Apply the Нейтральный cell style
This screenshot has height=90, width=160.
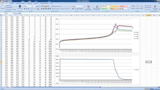(x=114, y=6)
